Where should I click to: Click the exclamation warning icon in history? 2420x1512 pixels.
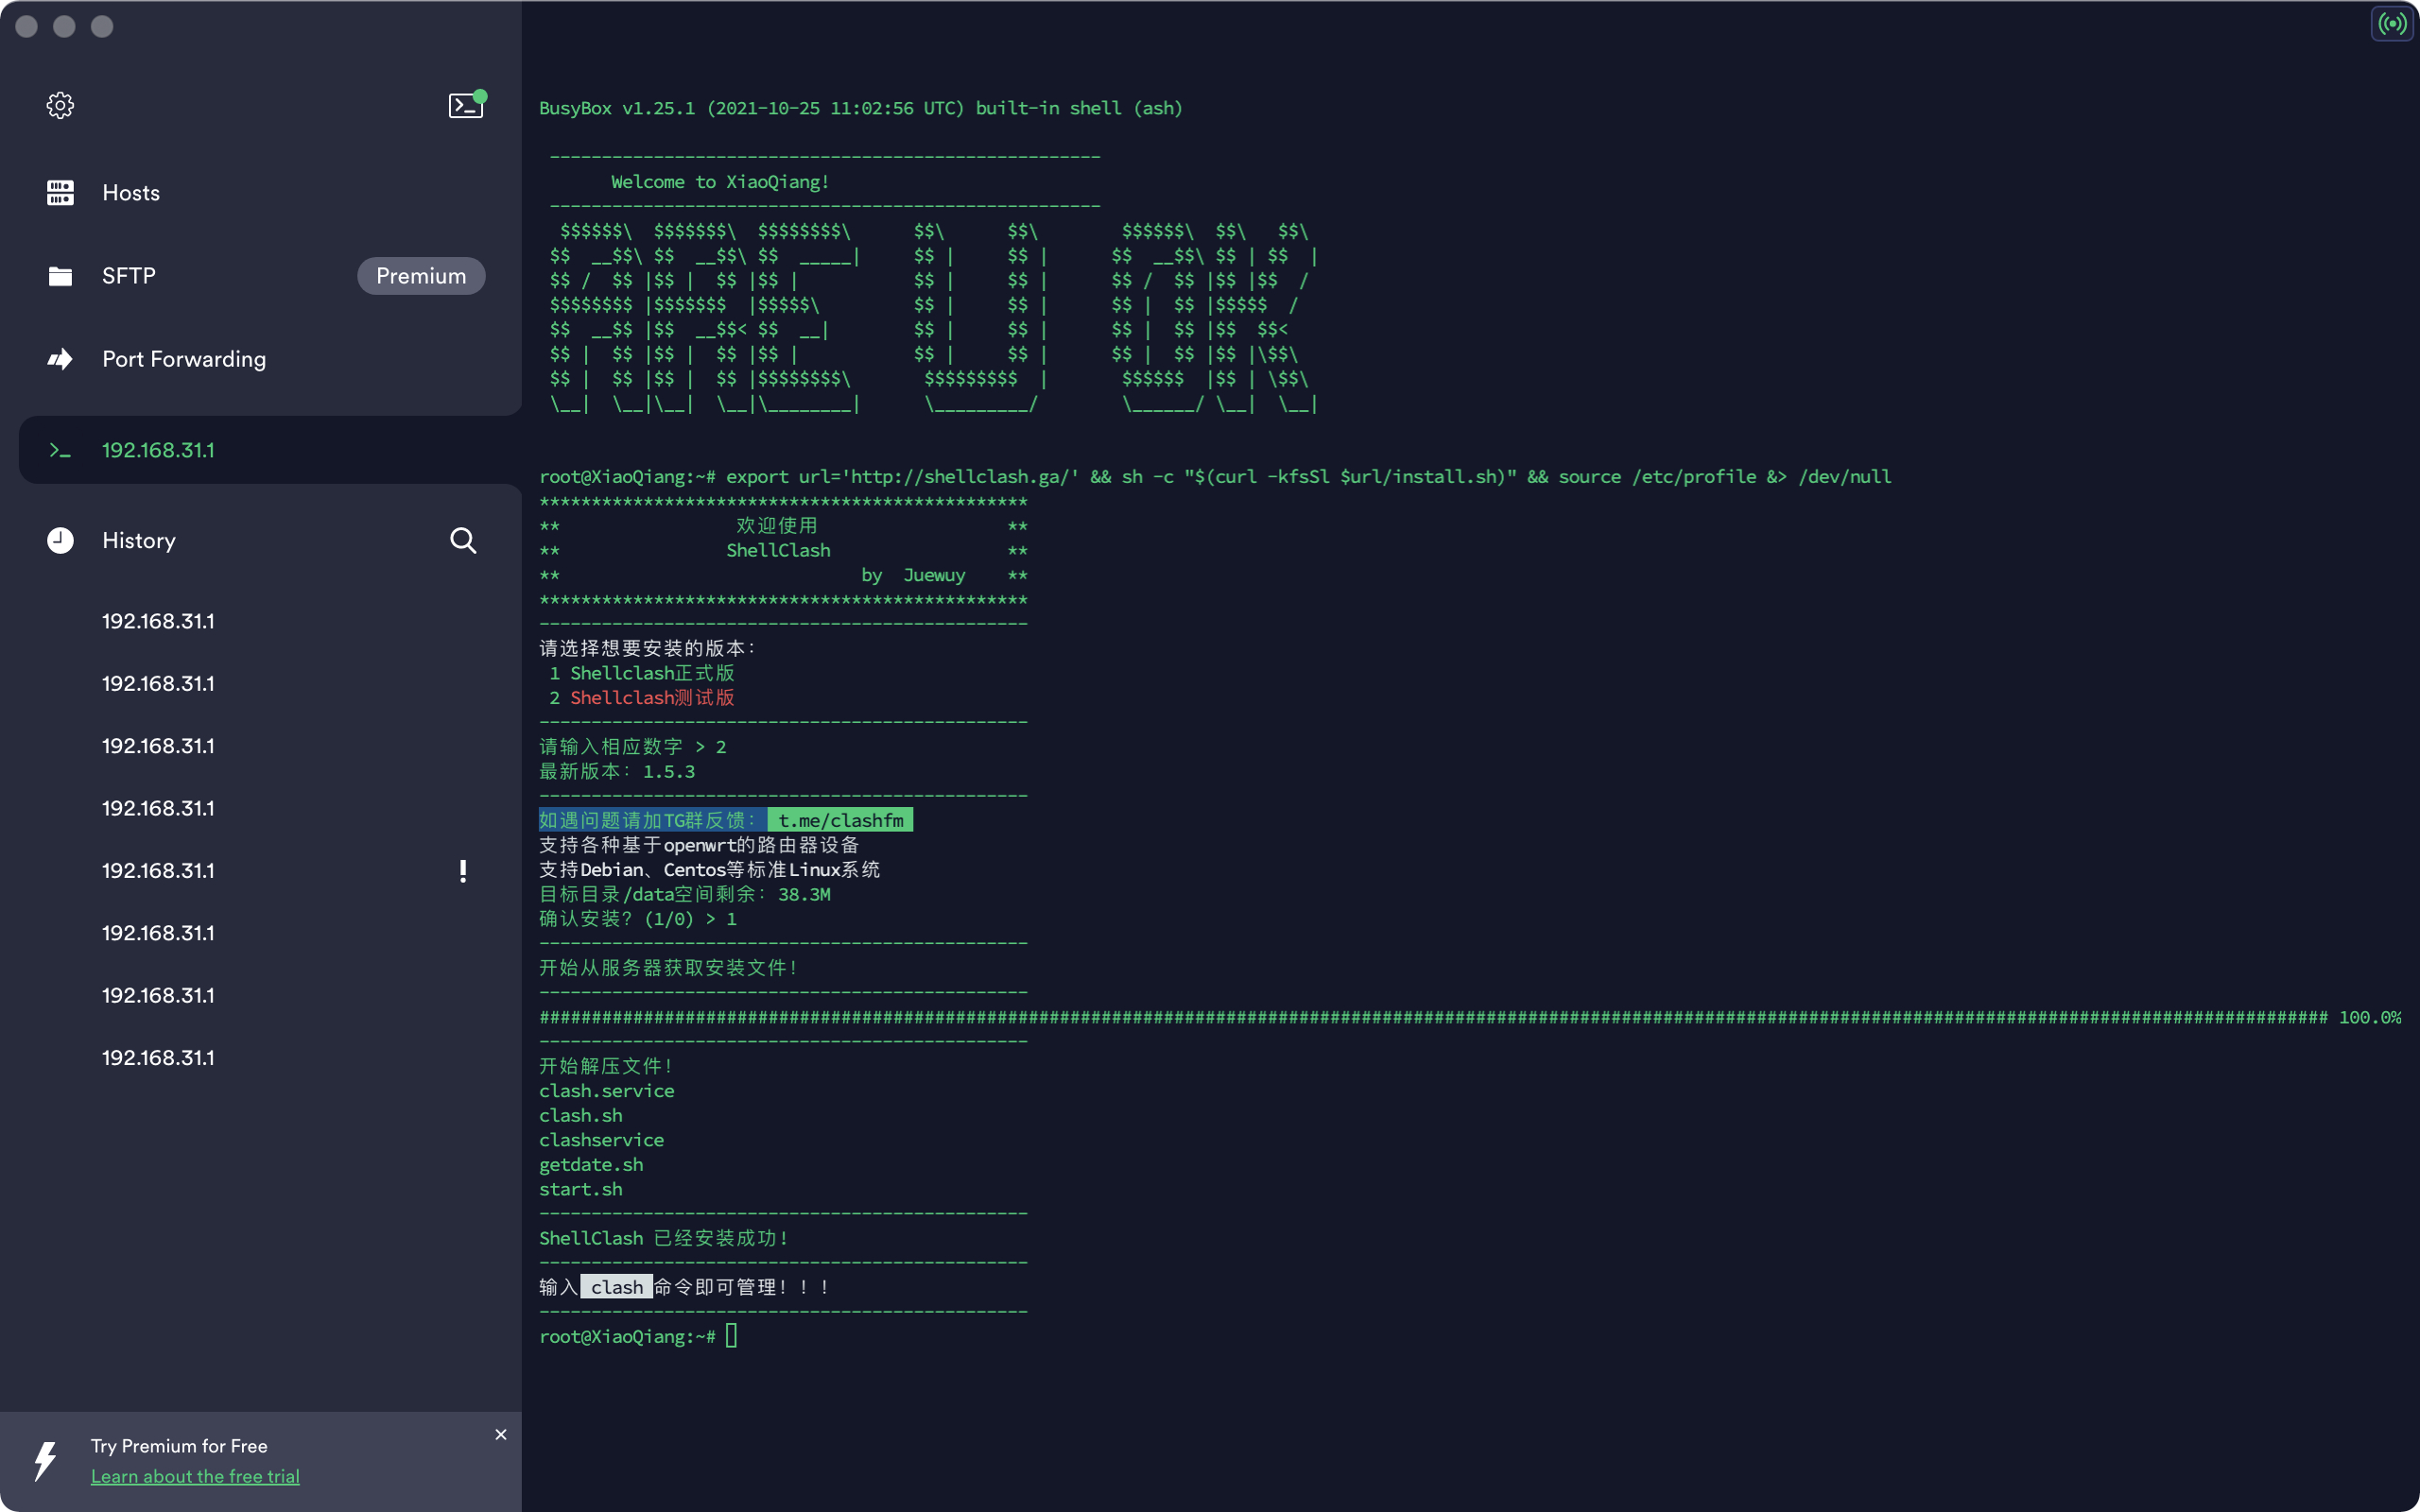click(463, 871)
